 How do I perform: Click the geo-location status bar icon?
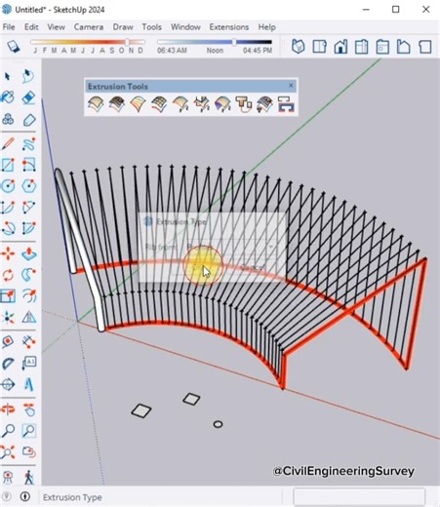click(7, 496)
